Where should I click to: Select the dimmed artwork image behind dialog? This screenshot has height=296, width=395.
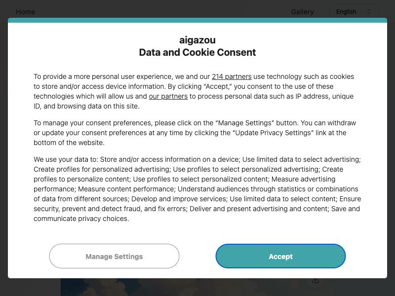(197, 287)
